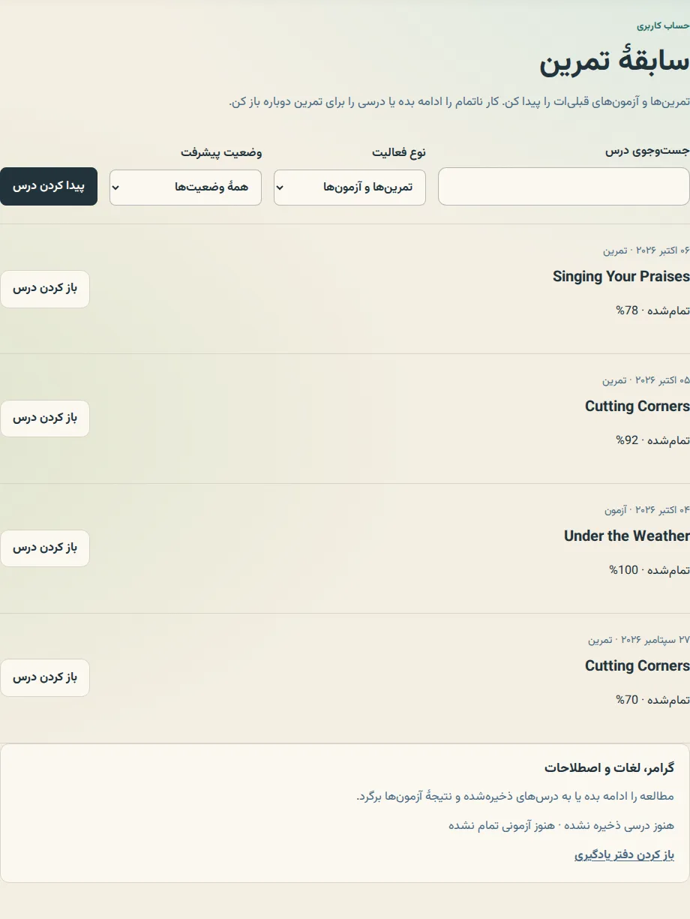Click the 'Singing Your Praises' lesson title

click(x=621, y=276)
